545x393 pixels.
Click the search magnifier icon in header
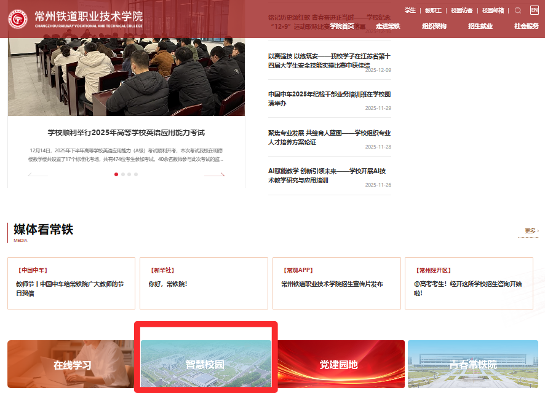pos(517,10)
